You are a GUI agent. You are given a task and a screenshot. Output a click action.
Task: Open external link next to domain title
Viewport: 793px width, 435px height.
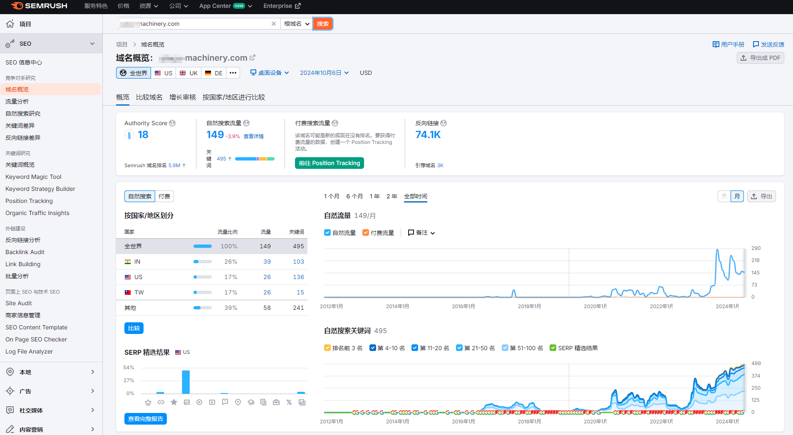point(253,58)
